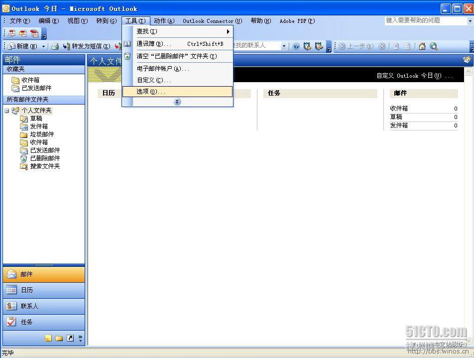Click the second Adobe PDF toolbar icon
The width and height of the screenshot is (474, 358).
pos(23,33)
